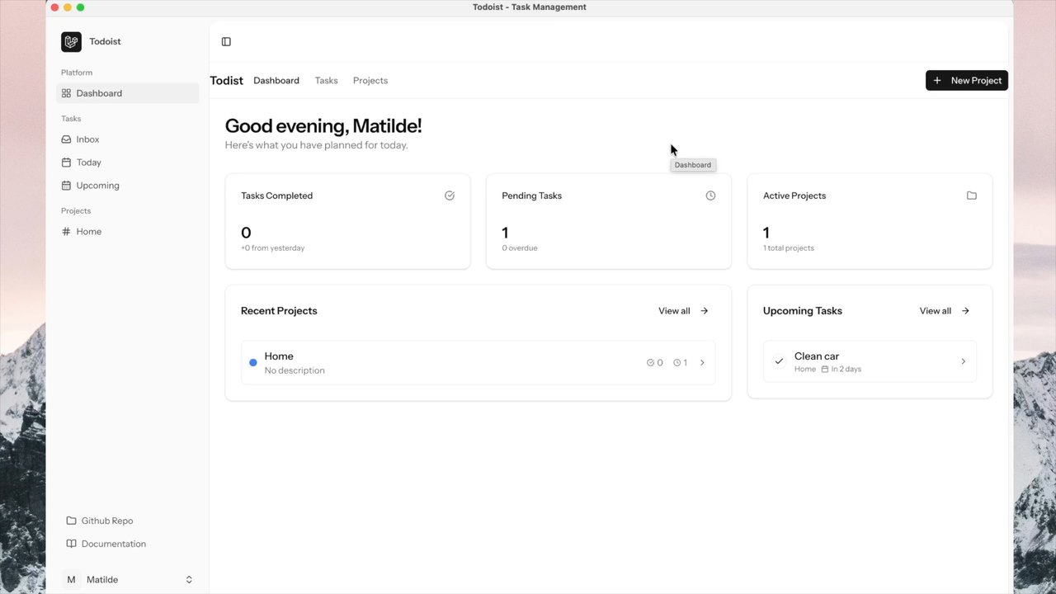Click the Home label under Clean car
Image resolution: width=1056 pixels, height=594 pixels.
[805, 370]
